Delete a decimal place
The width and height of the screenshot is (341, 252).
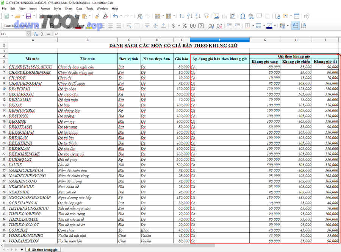(219, 26)
